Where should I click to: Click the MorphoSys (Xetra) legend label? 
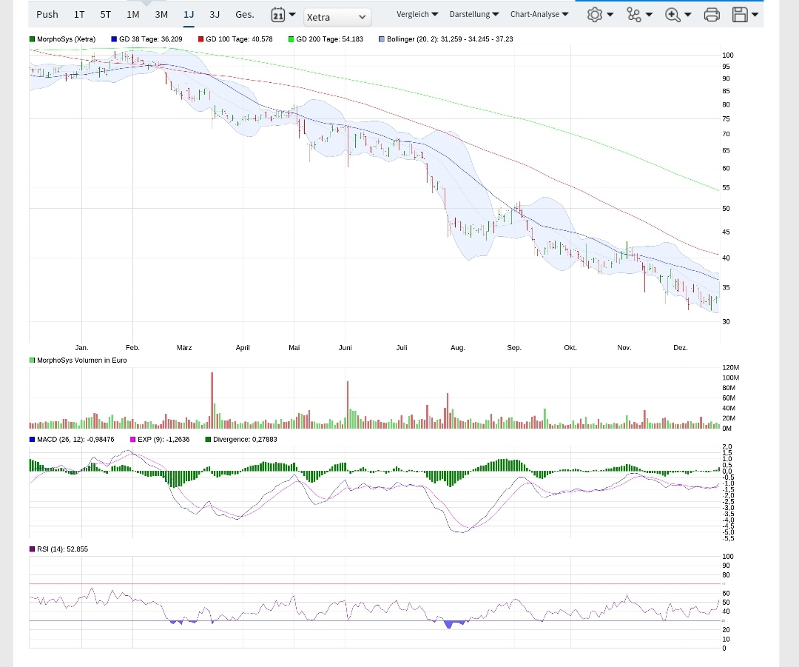[67, 38]
